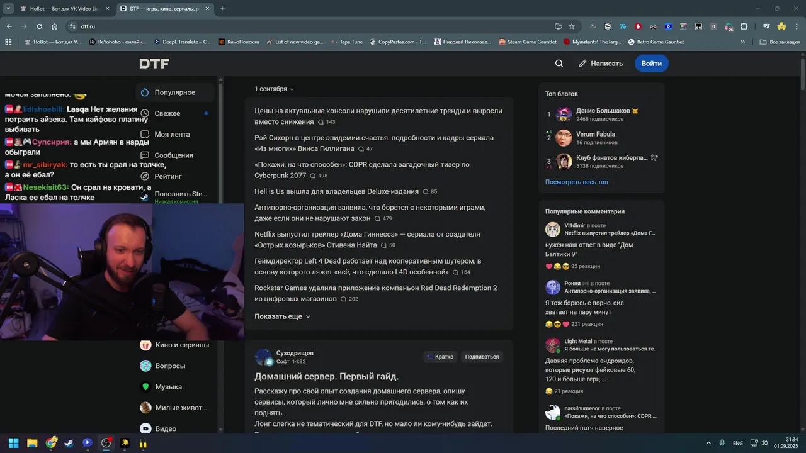Image resolution: width=806 pixels, height=453 pixels.
Task: Open the Chrome three-dot menu
Action: point(796,26)
